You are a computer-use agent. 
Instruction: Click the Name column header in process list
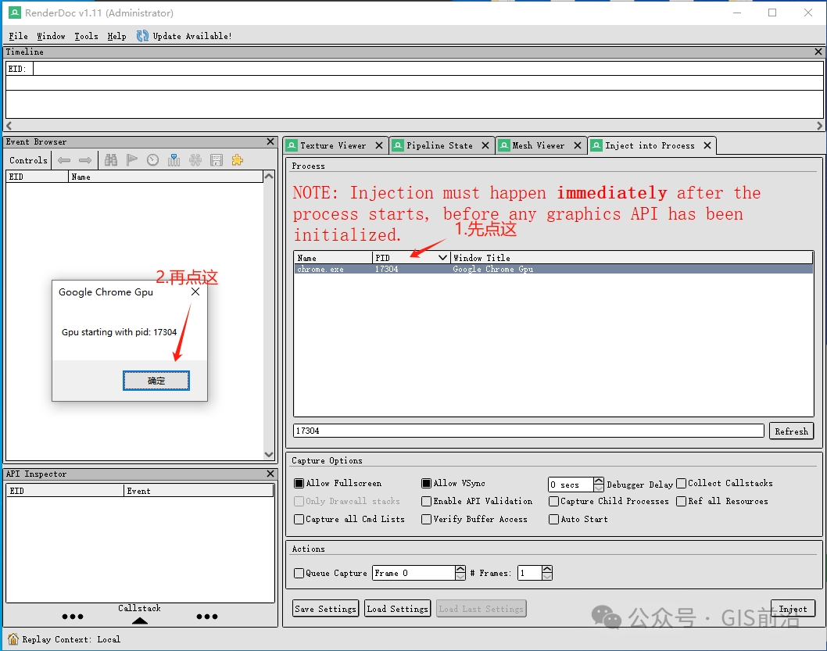coord(333,258)
